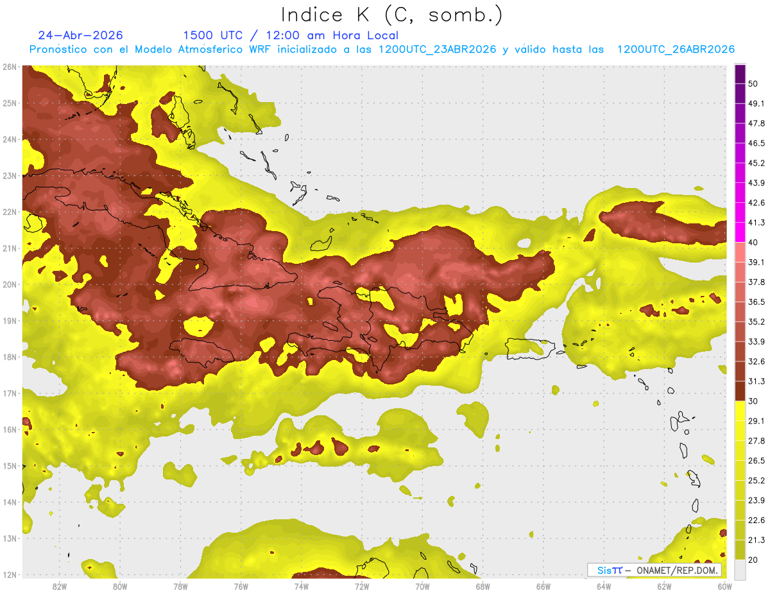Screen dimensions: 770x595
Task: Click the 70W longitude axis label
Action: click(x=422, y=586)
